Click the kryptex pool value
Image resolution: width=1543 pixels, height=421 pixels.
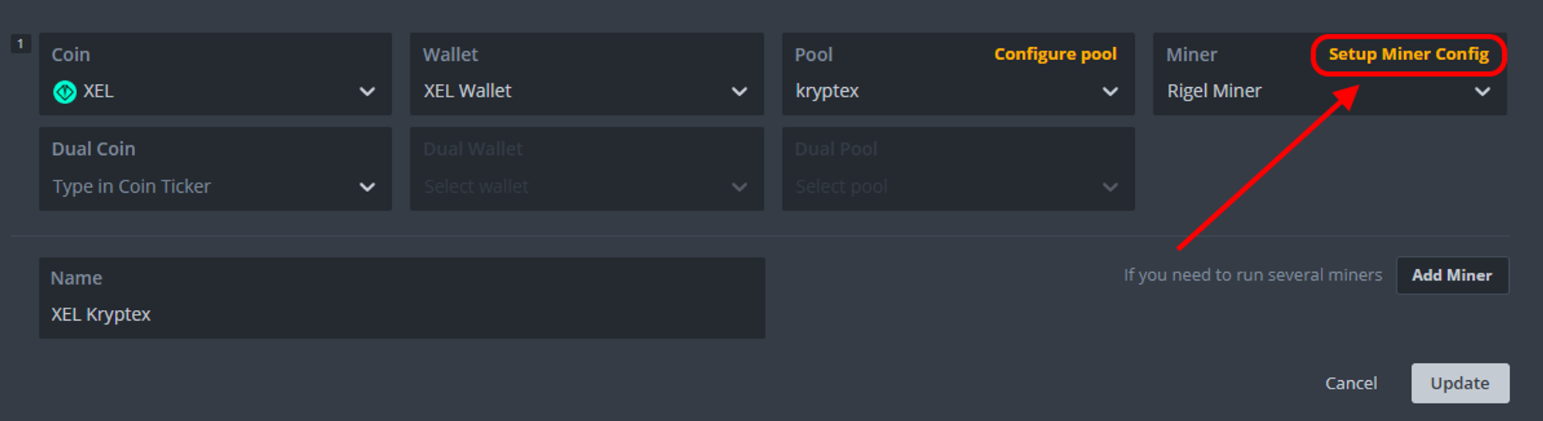point(827,91)
